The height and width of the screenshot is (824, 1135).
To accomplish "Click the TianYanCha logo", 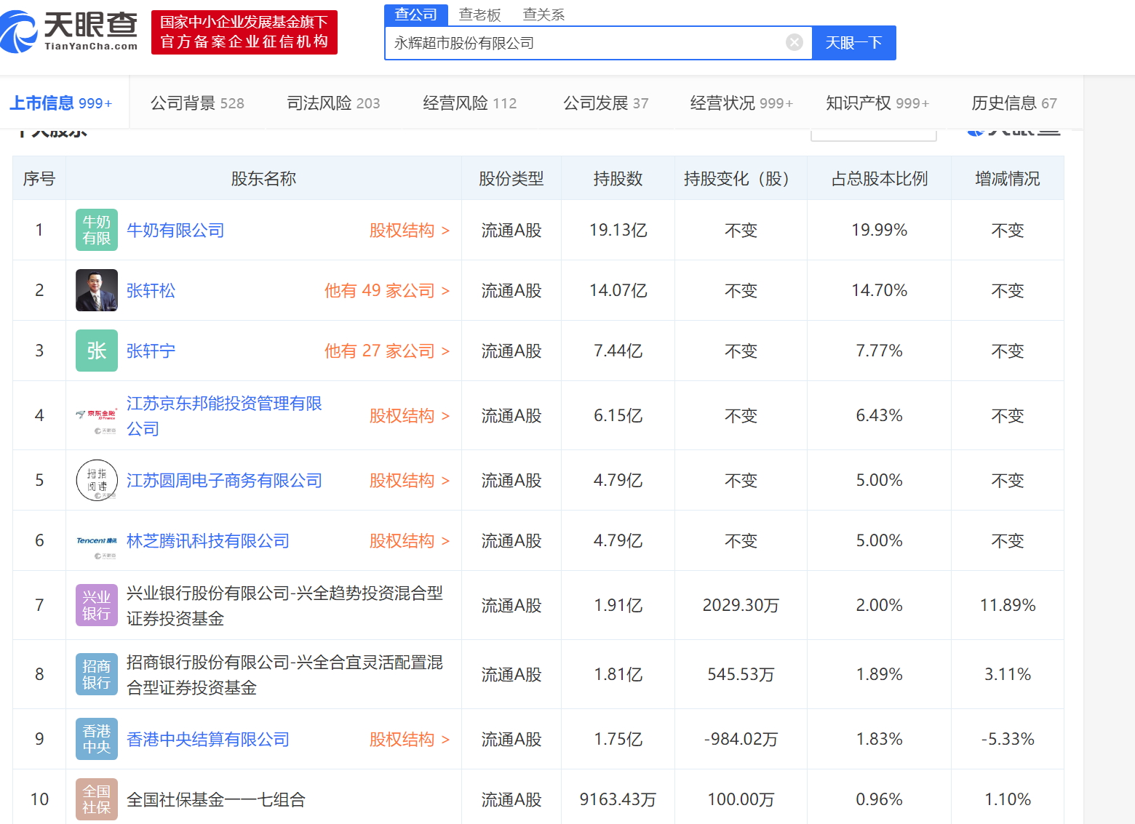I will [69, 32].
